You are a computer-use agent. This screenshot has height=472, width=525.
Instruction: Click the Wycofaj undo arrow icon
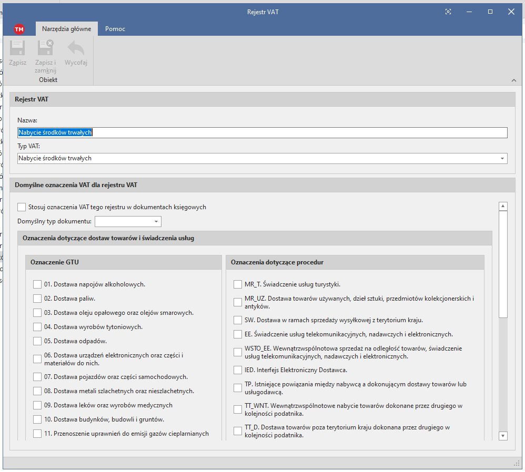(x=76, y=48)
